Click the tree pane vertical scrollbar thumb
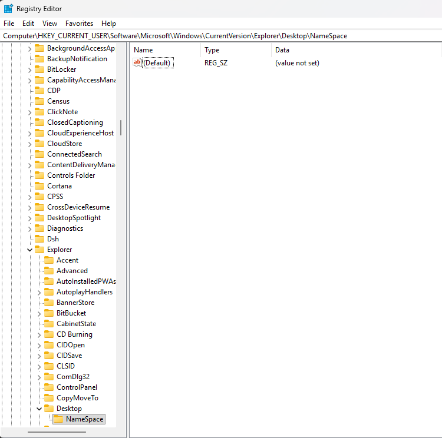Image resolution: width=442 pixels, height=438 pixels. click(121, 128)
